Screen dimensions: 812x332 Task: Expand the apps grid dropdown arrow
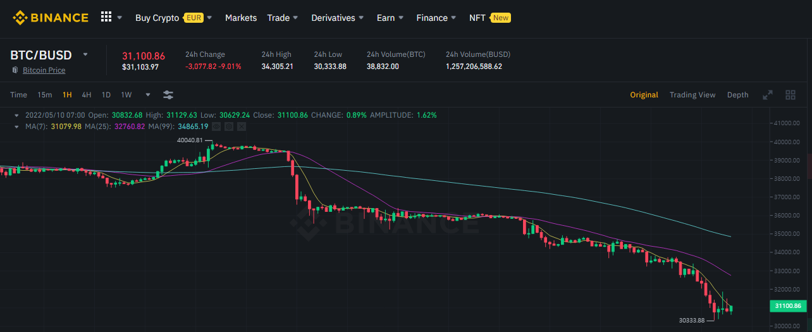click(x=120, y=18)
